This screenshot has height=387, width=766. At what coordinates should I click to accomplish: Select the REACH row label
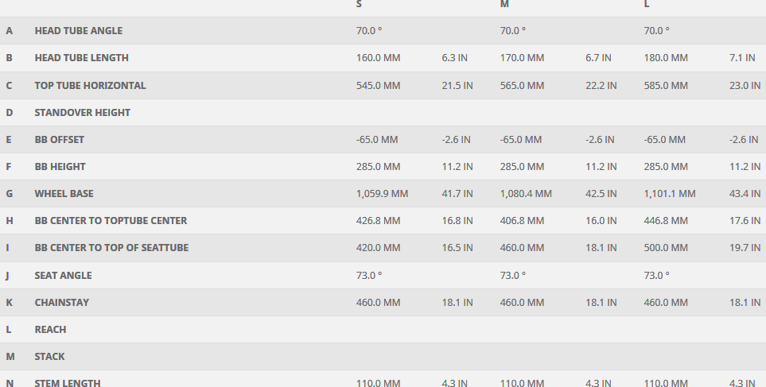point(50,330)
